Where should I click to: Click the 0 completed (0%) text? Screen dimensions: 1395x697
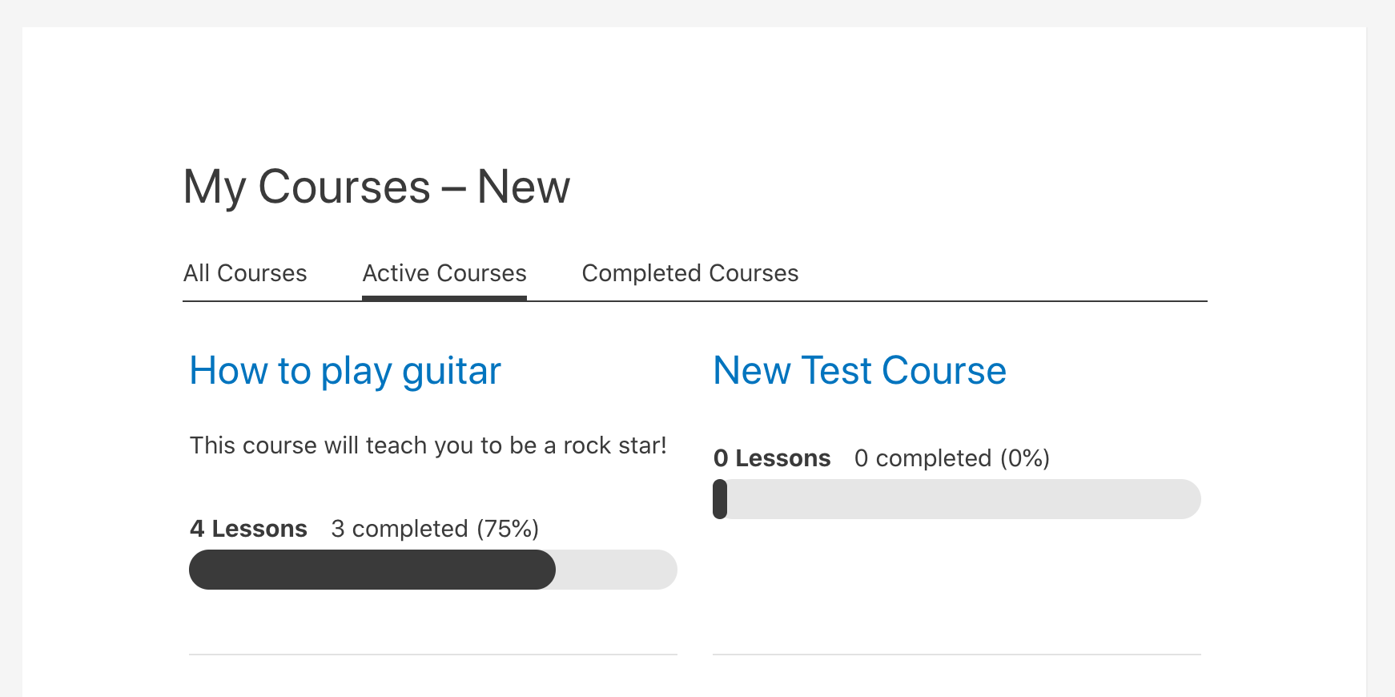pyautogui.click(x=952, y=458)
